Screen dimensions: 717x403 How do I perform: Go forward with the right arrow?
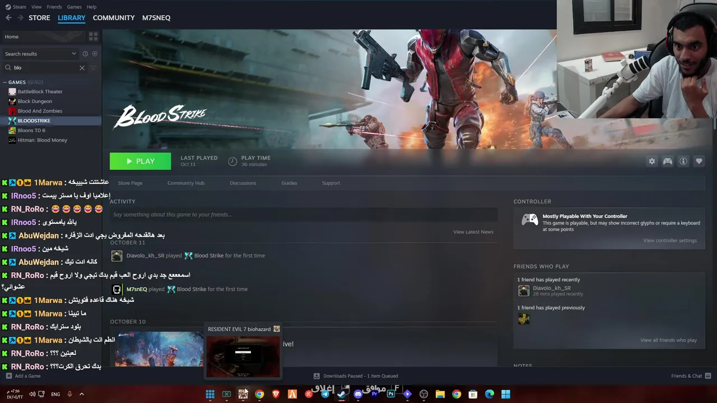click(x=20, y=18)
